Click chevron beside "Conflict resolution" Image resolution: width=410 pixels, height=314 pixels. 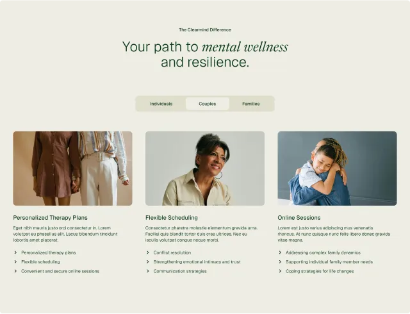click(x=148, y=252)
